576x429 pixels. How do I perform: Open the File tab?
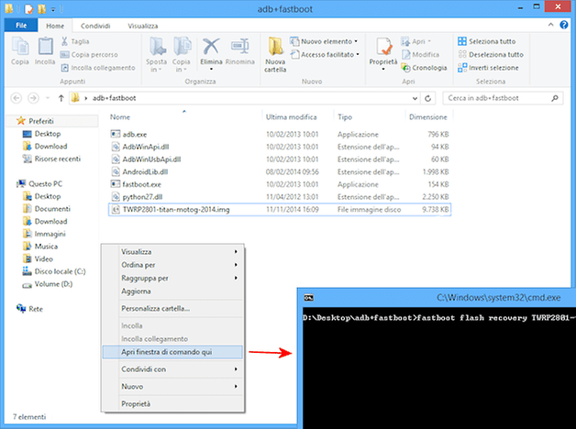(x=21, y=26)
